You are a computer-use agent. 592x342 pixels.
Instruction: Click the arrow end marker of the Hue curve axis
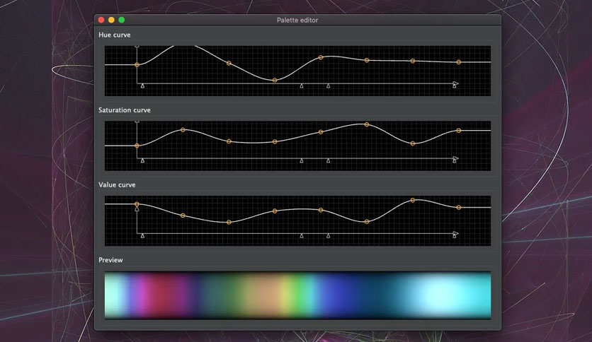pos(456,84)
